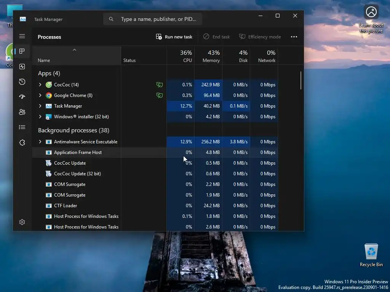Click Task Manager CPU value 12.7%
390x292 pixels.
(x=186, y=106)
